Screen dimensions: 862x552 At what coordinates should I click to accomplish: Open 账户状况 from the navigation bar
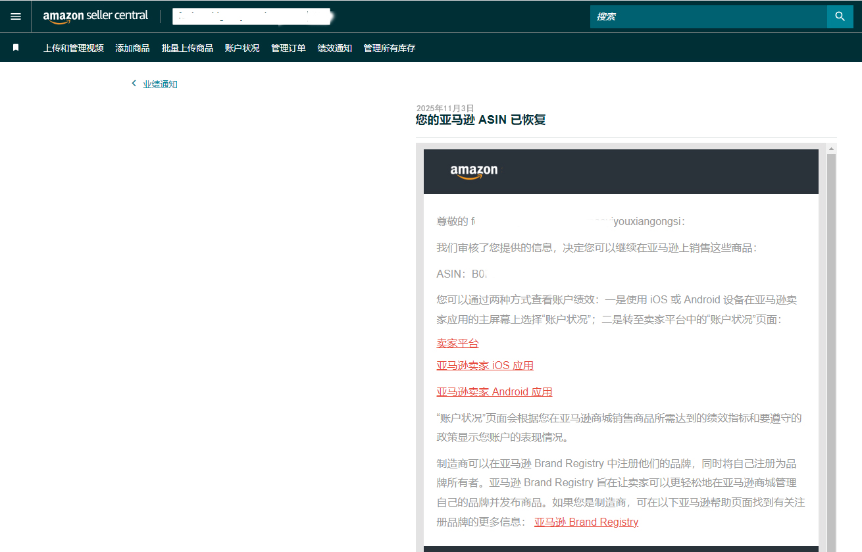tap(241, 47)
